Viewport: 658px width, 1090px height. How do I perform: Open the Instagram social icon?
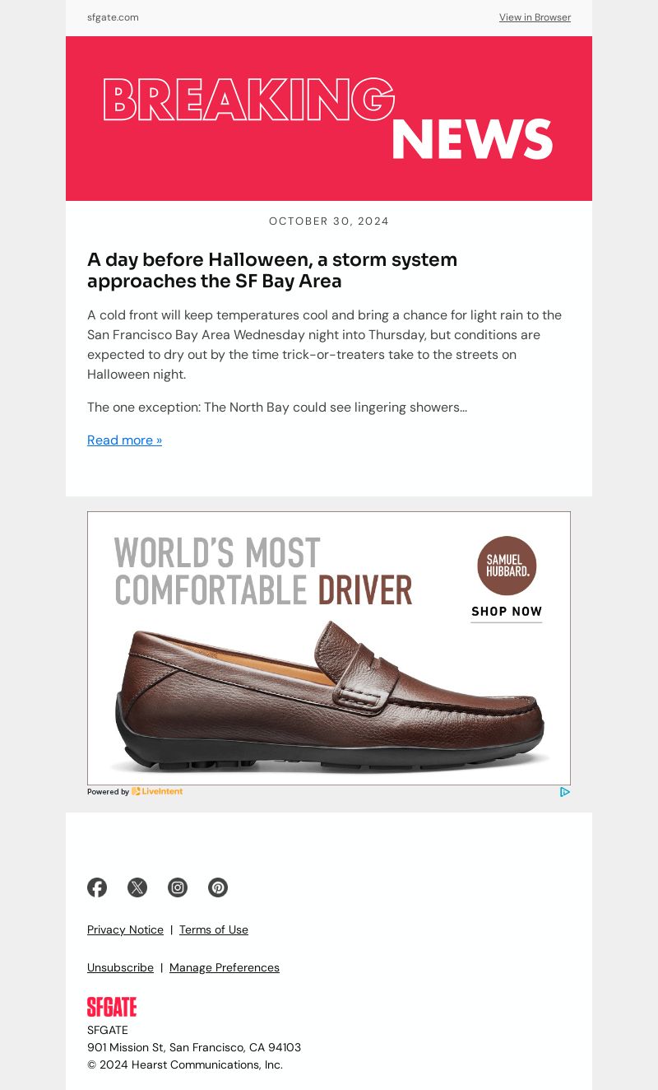click(178, 887)
